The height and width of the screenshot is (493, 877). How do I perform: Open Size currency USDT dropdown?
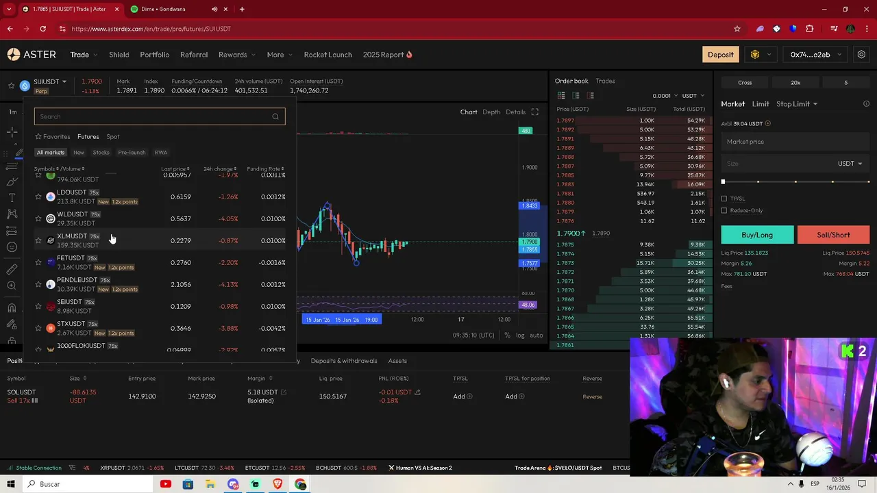(850, 164)
